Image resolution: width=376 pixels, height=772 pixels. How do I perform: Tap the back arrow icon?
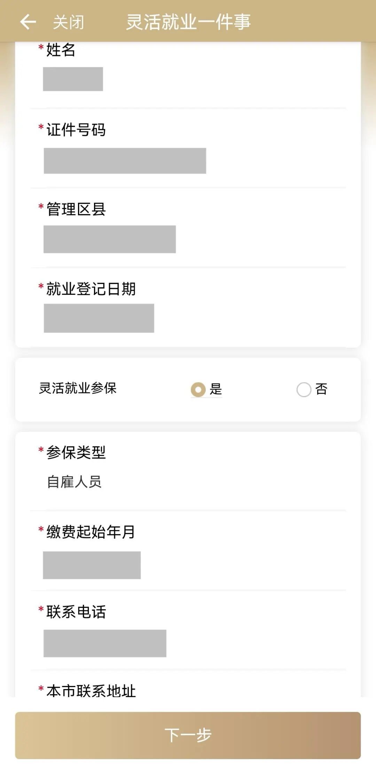pos(28,22)
